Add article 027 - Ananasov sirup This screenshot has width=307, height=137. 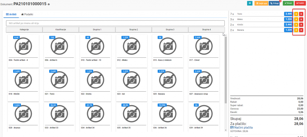[x=204, y=85]
